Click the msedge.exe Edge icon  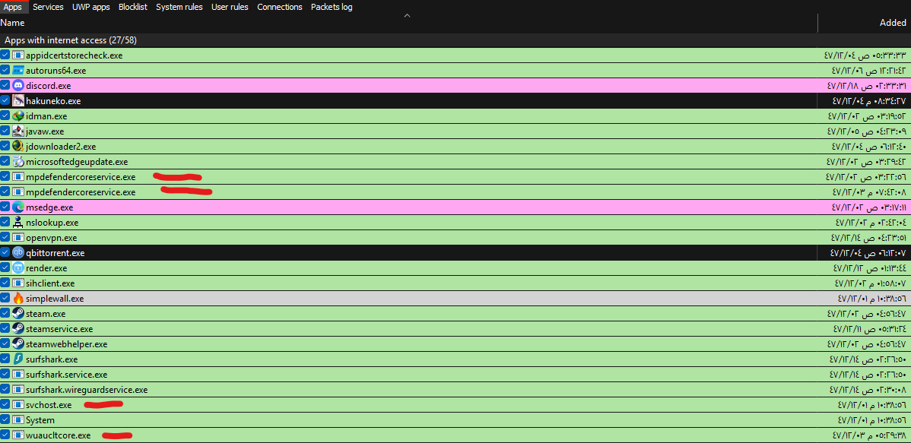point(18,207)
